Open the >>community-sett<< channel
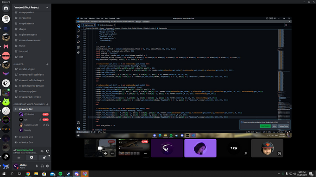The image size is (316, 177). [x=31, y=86]
